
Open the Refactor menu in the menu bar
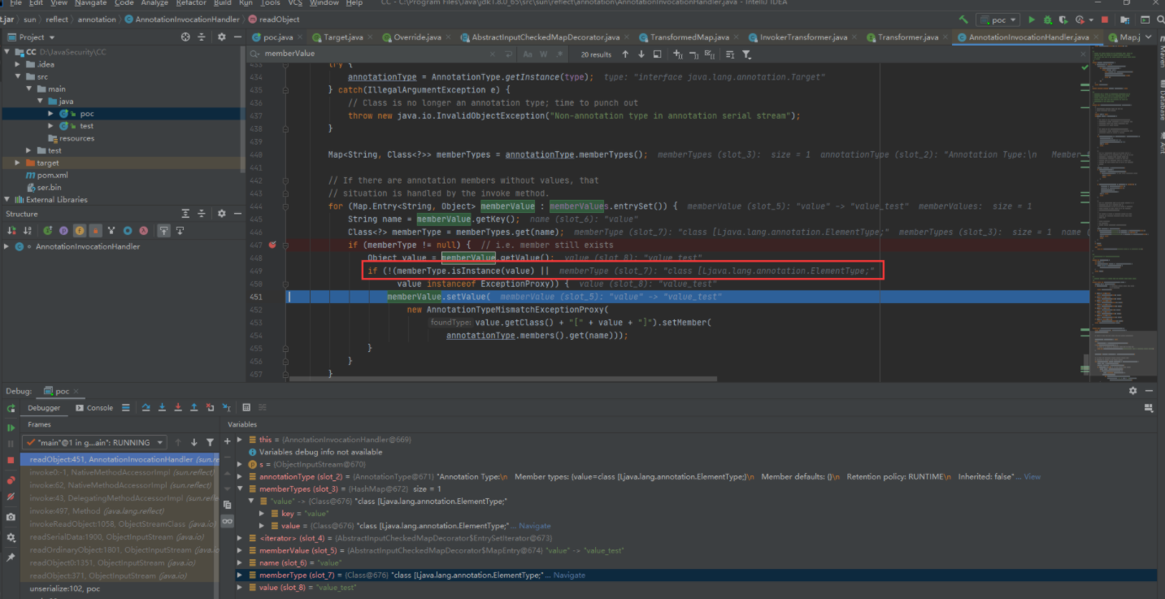(x=191, y=3)
